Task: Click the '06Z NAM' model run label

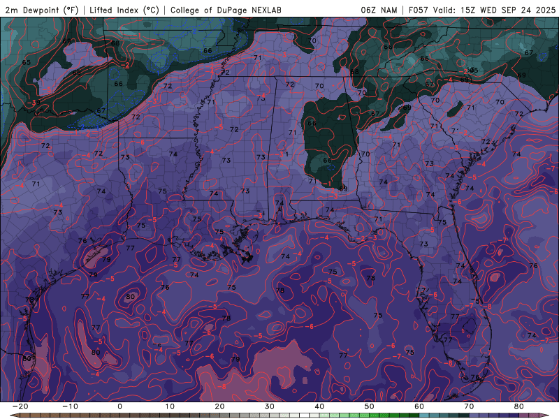Action: pos(379,10)
